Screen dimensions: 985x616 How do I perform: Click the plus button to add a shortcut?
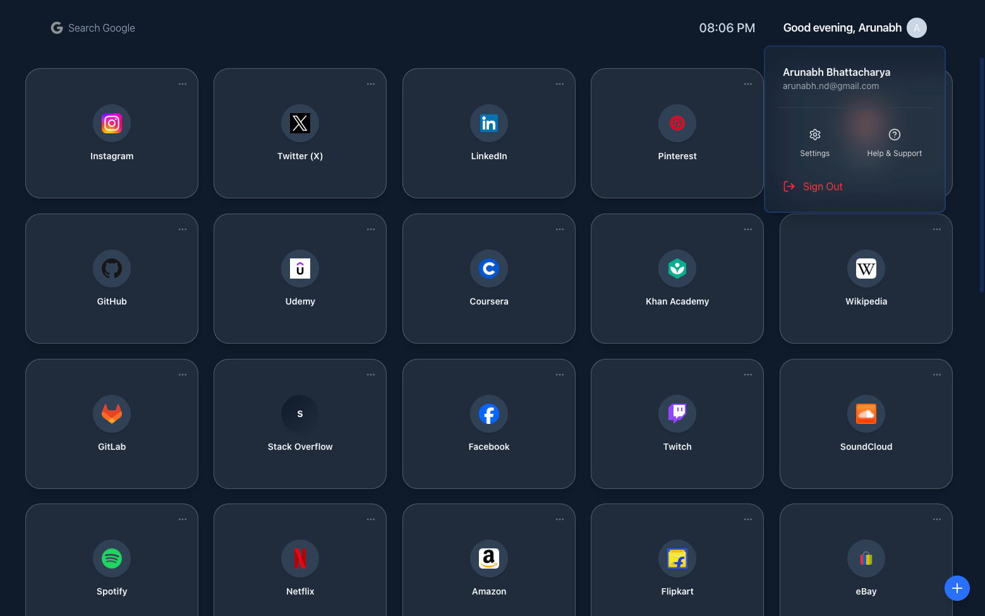pyautogui.click(x=957, y=588)
